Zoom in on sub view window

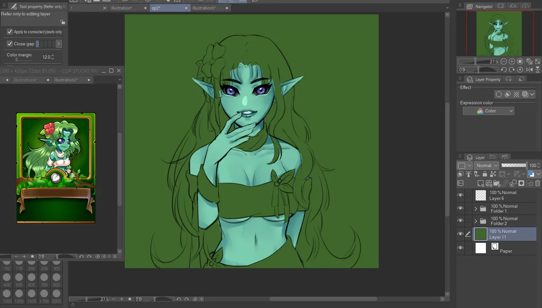click(24, 256)
